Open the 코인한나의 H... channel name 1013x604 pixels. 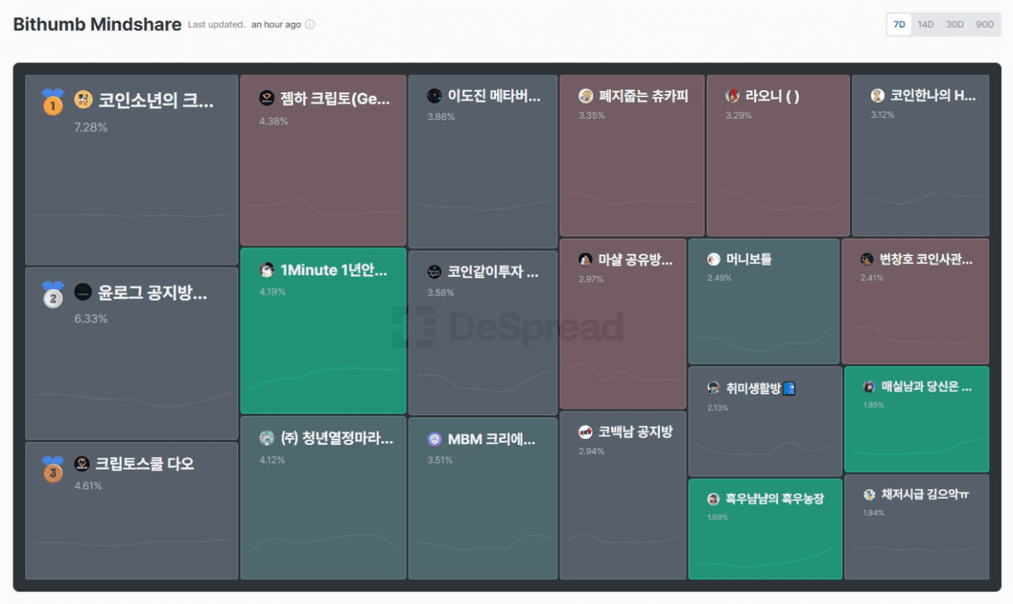pos(933,96)
